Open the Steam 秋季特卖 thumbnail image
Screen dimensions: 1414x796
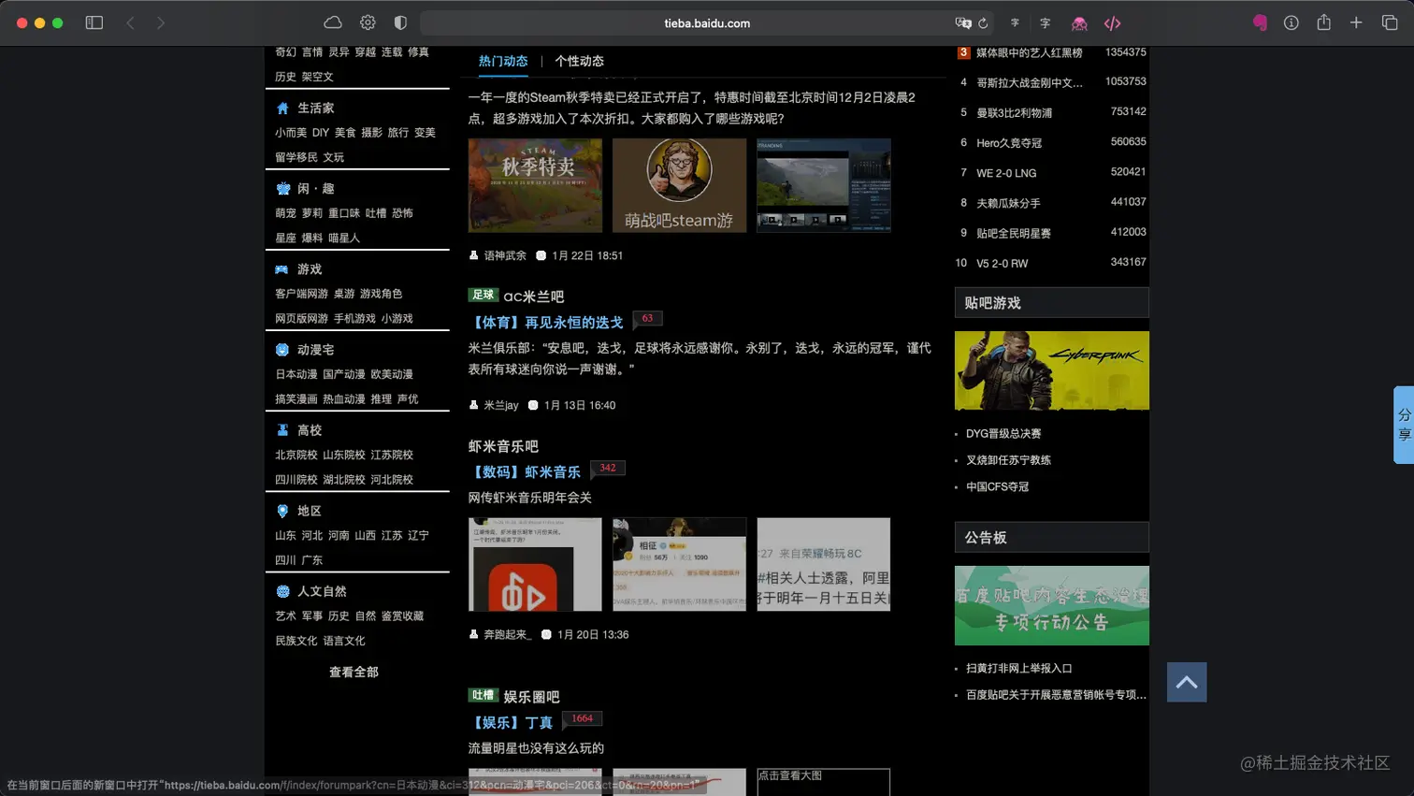(535, 185)
